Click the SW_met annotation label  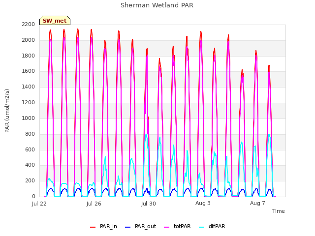click(55, 21)
